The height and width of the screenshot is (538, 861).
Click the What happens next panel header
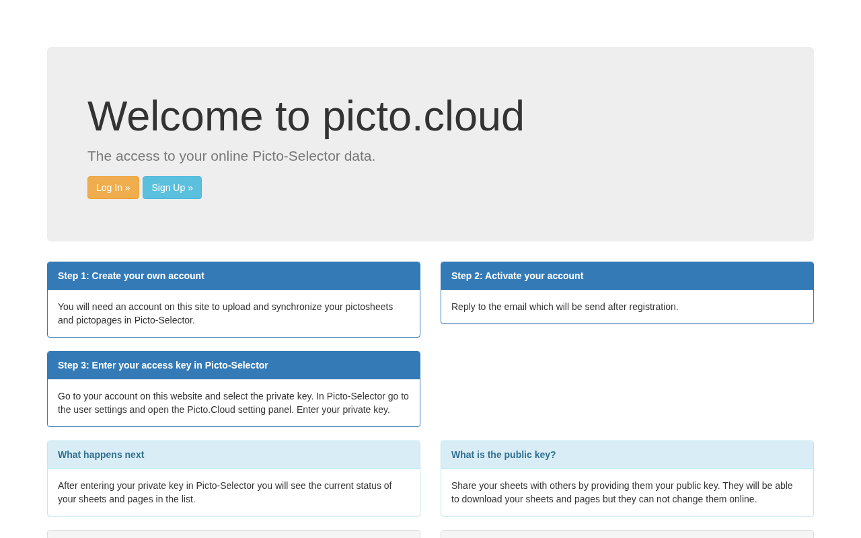[x=233, y=455]
